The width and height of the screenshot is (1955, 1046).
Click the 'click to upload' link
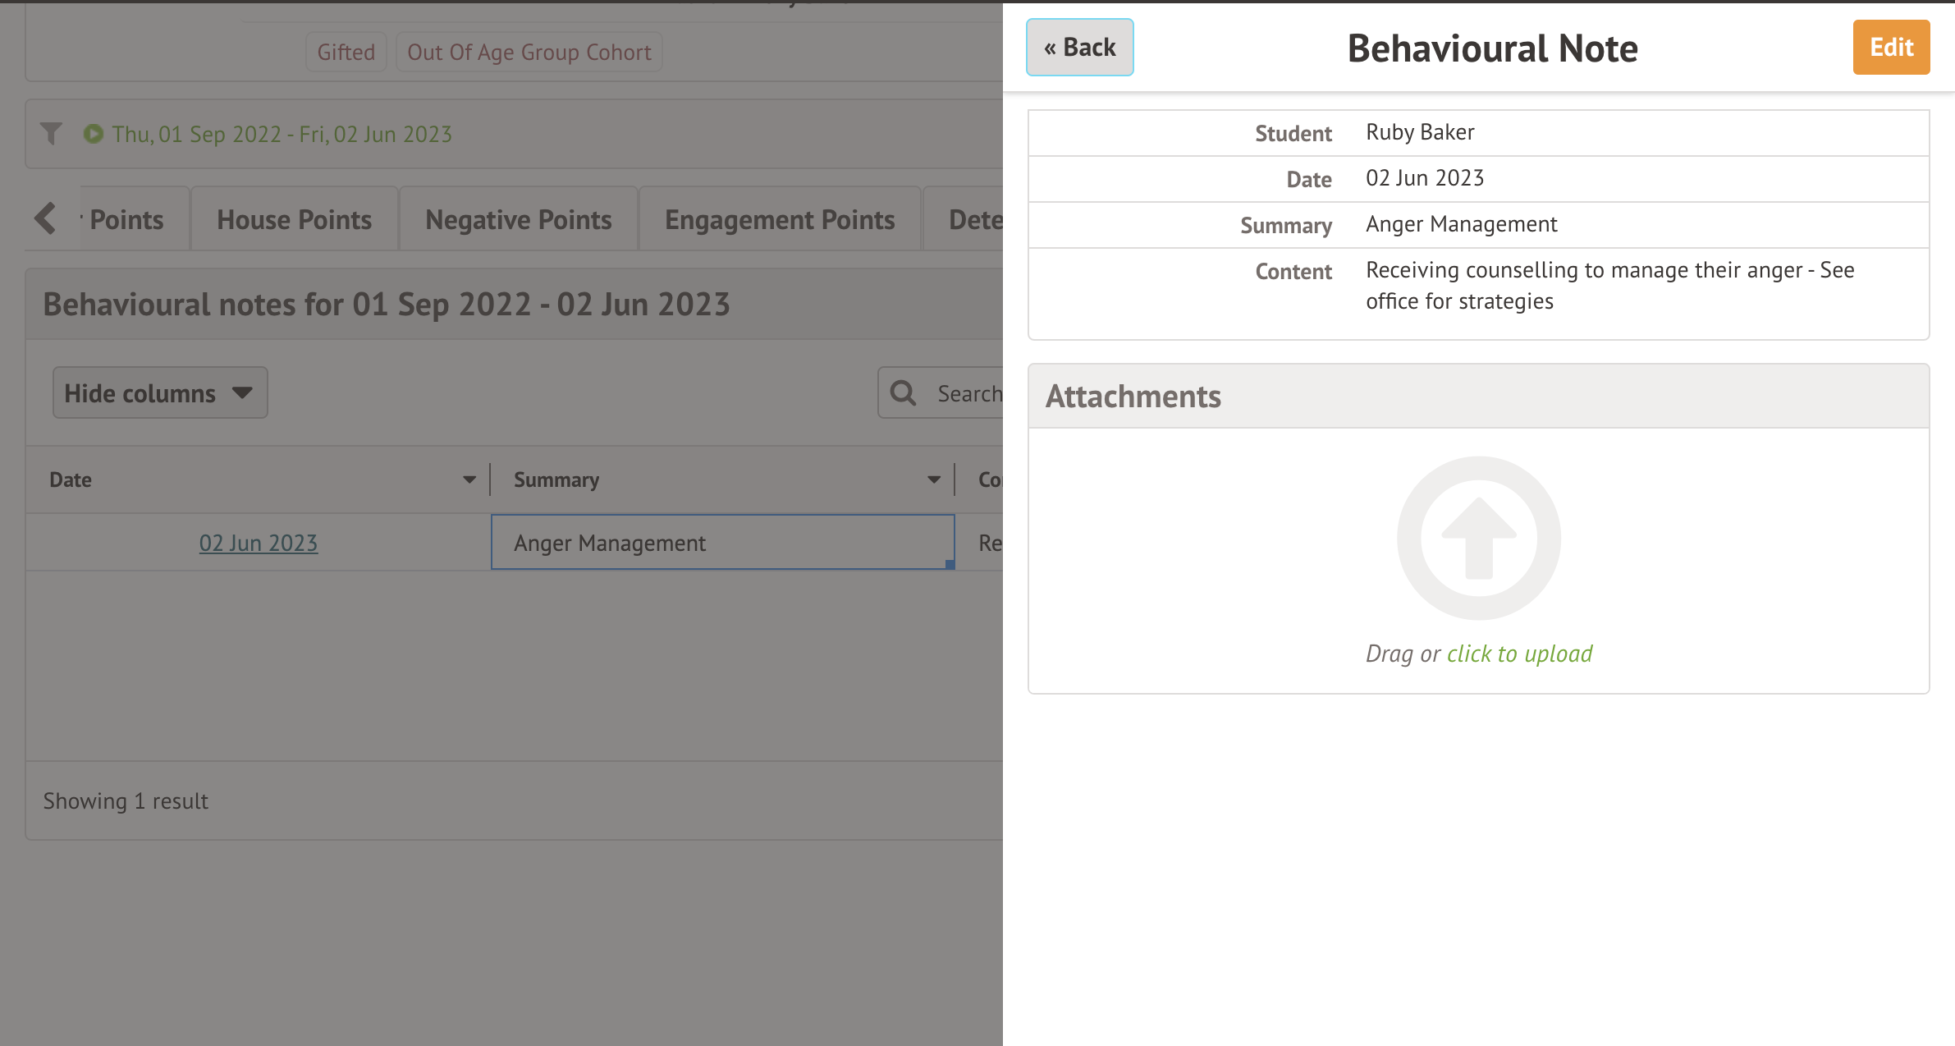coord(1519,654)
